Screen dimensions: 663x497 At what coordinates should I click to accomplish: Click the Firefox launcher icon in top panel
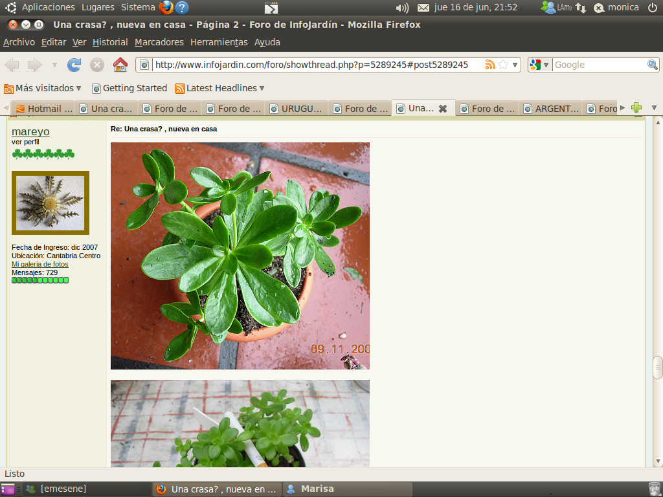coord(166,7)
